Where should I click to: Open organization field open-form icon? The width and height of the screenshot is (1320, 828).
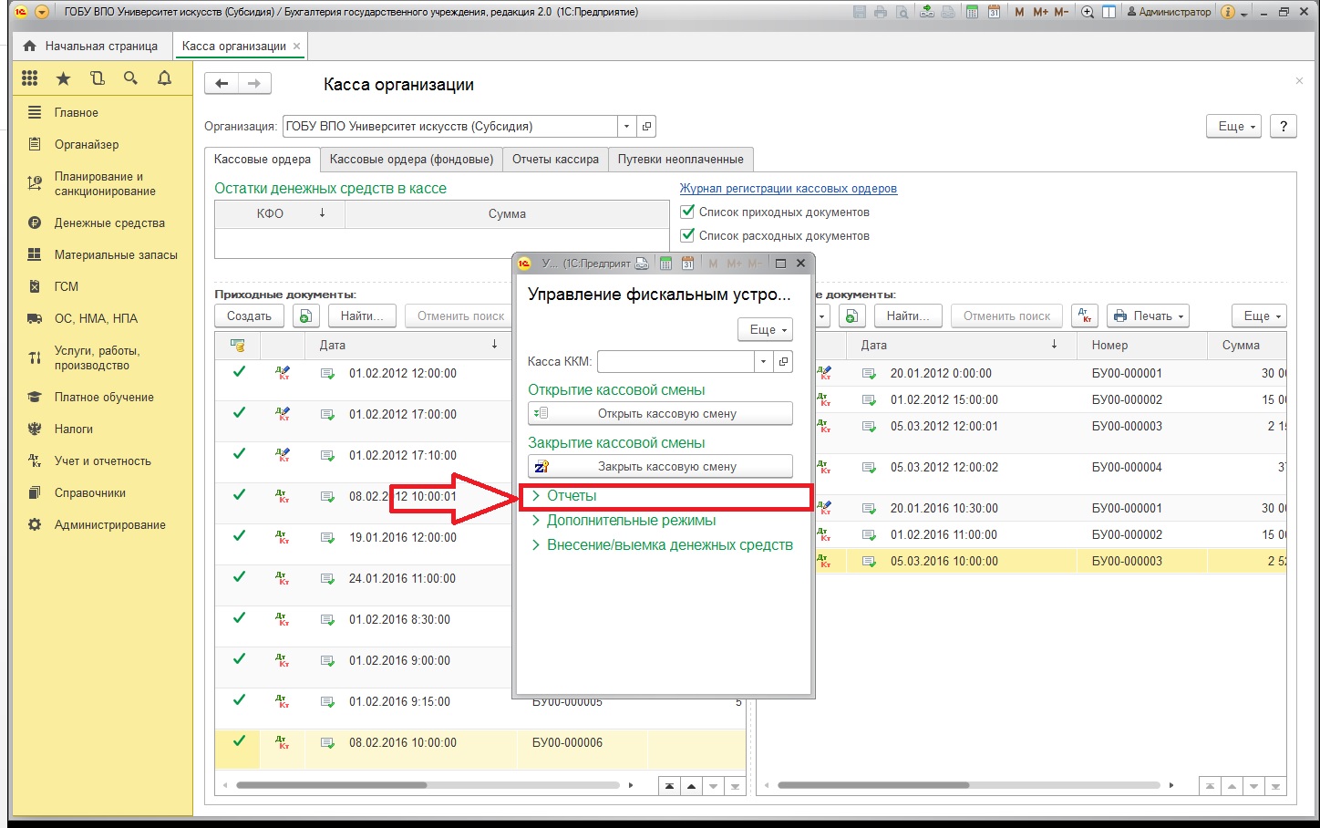click(646, 127)
